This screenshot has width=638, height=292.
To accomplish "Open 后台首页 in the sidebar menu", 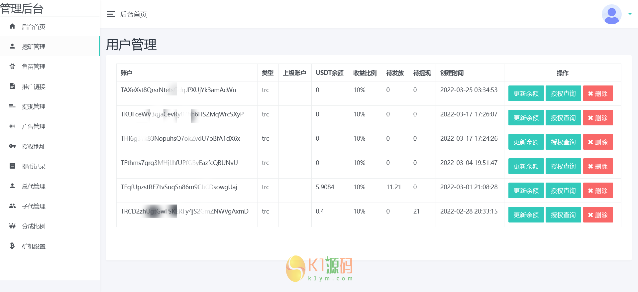I will [x=50, y=27].
